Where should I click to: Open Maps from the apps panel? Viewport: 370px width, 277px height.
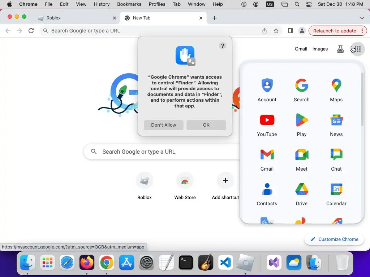pyautogui.click(x=336, y=90)
